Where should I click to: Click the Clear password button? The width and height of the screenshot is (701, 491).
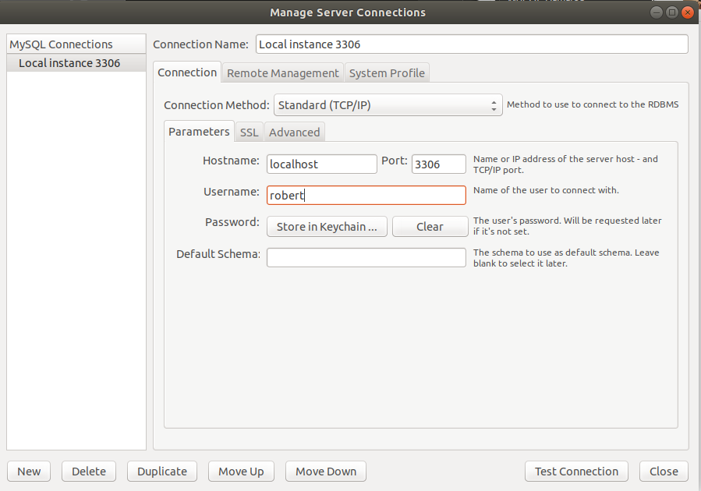[x=430, y=227]
